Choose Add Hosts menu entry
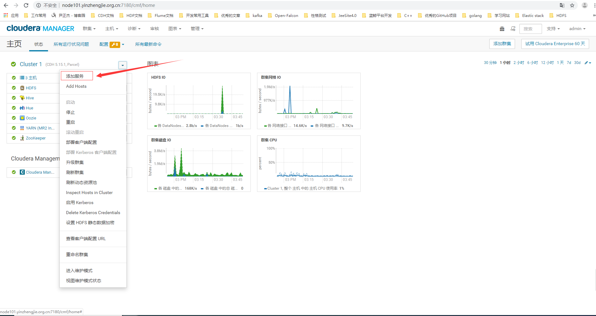 [76, 86]
